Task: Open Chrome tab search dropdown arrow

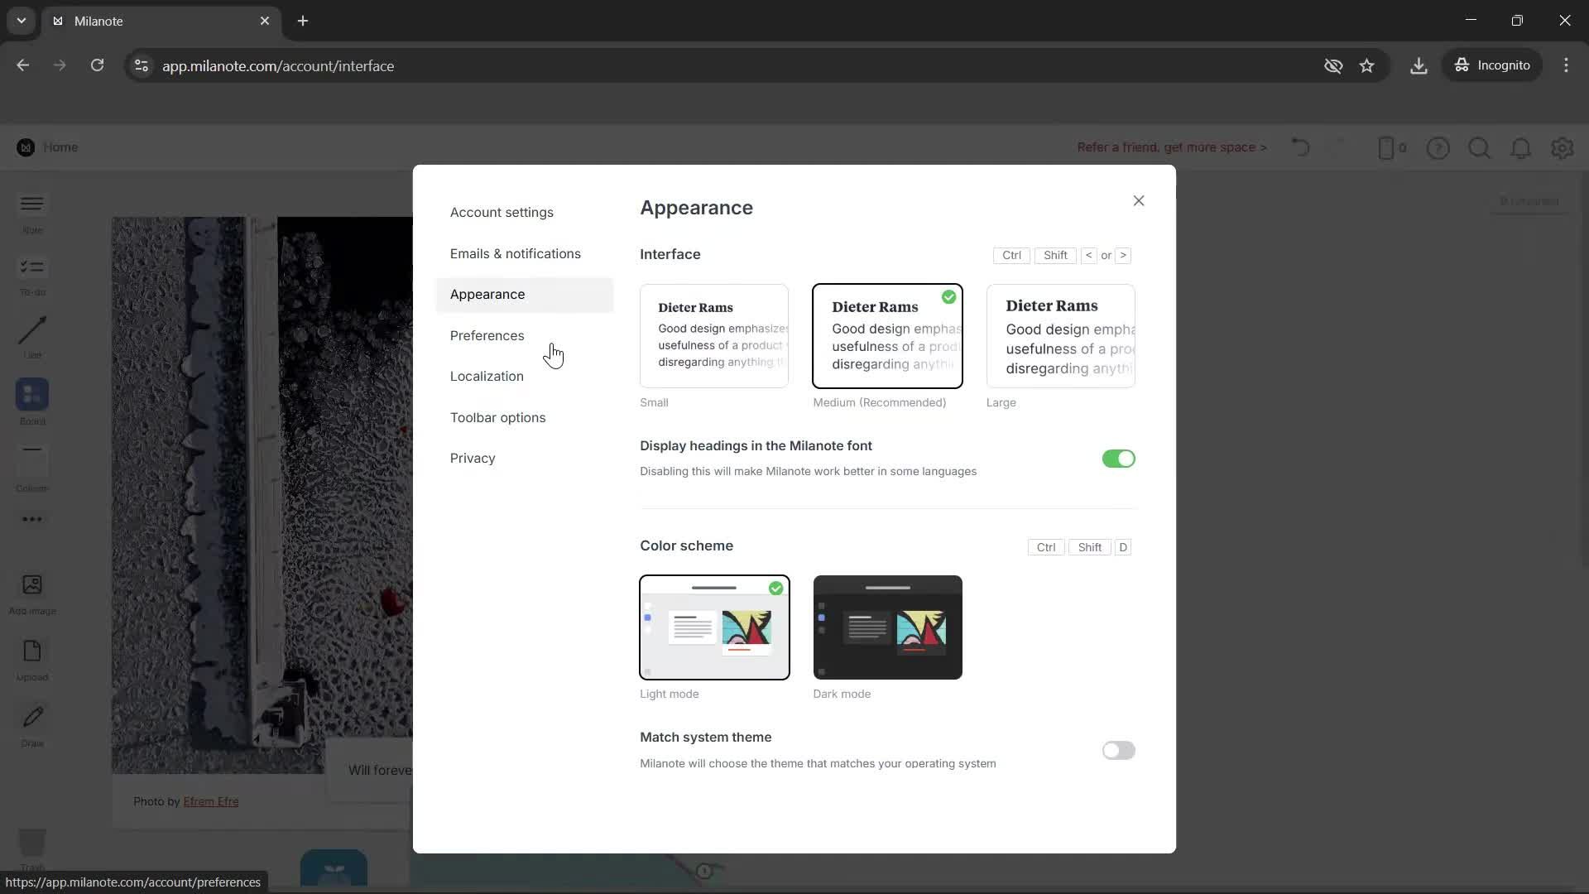Action: coord(22,21)
